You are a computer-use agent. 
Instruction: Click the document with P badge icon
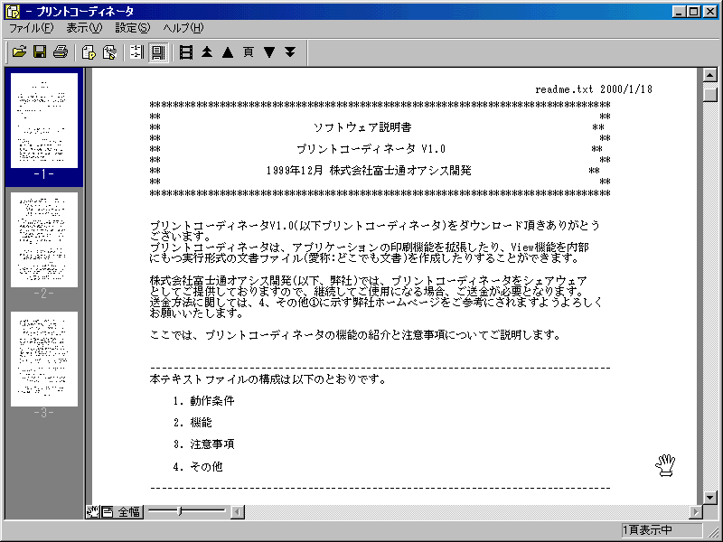(x=88, y=52)
